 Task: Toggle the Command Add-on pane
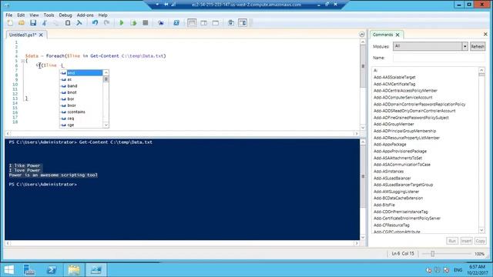point(243,22)
